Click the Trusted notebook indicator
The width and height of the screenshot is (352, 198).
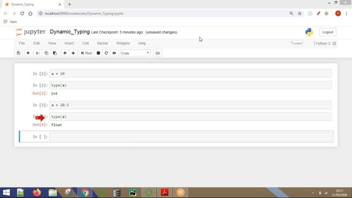(x=296, y=43)
